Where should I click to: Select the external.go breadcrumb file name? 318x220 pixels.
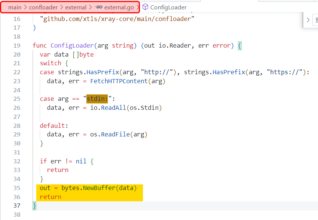(x=119, y=7)
